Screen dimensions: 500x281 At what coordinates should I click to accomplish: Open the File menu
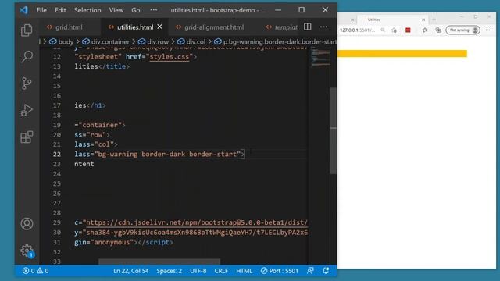[x=41, y=10]
